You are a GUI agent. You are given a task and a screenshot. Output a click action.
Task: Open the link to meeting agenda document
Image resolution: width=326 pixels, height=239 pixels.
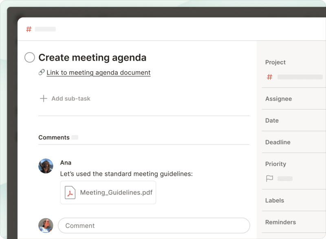[98, 72]
